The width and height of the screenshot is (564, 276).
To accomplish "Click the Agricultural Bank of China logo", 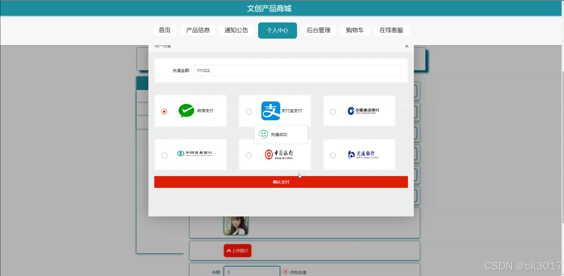I will tap(195, 153).
